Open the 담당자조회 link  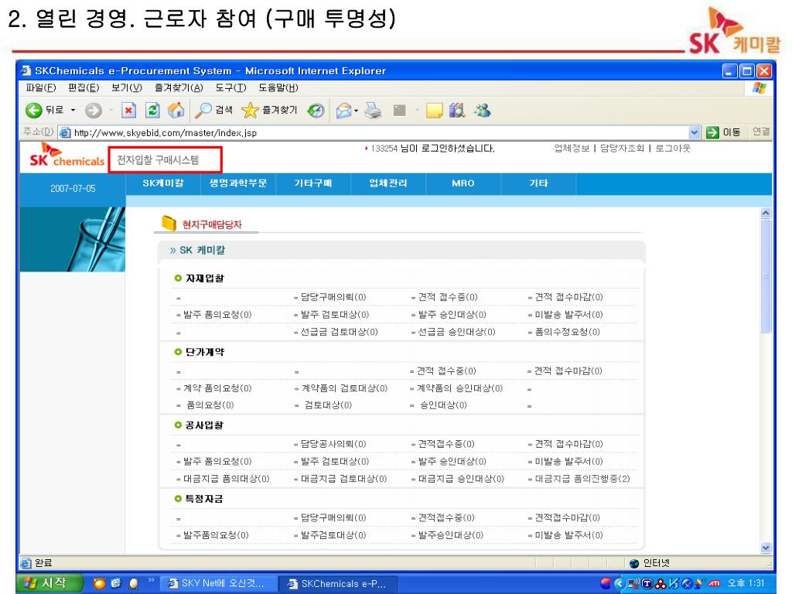(x=622, y=148)
